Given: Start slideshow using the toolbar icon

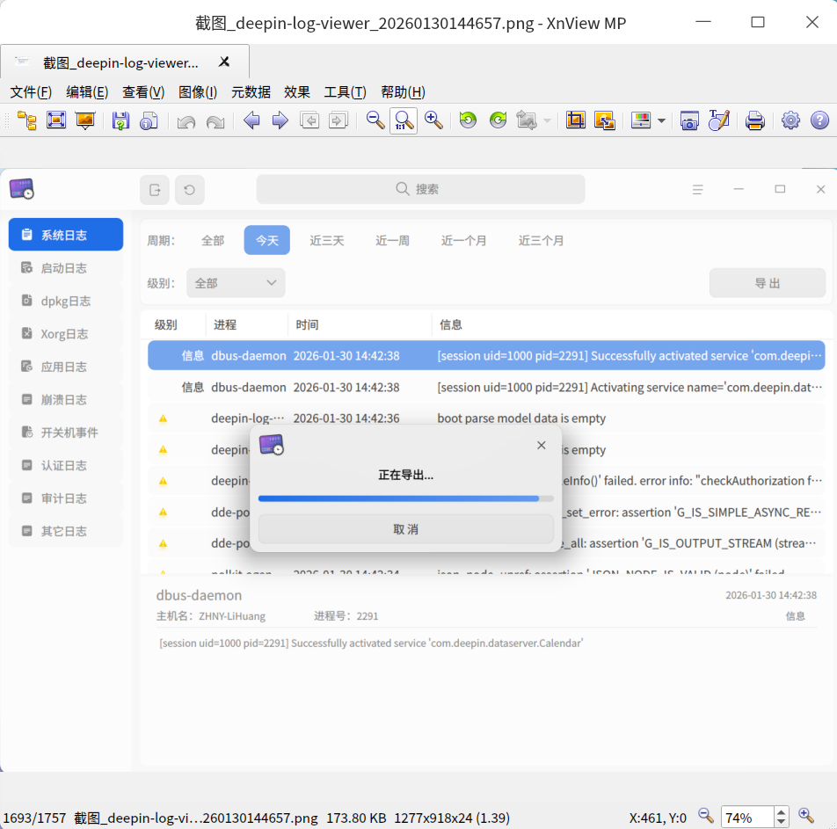Looking at the screenshot, I should pos(85,120).
